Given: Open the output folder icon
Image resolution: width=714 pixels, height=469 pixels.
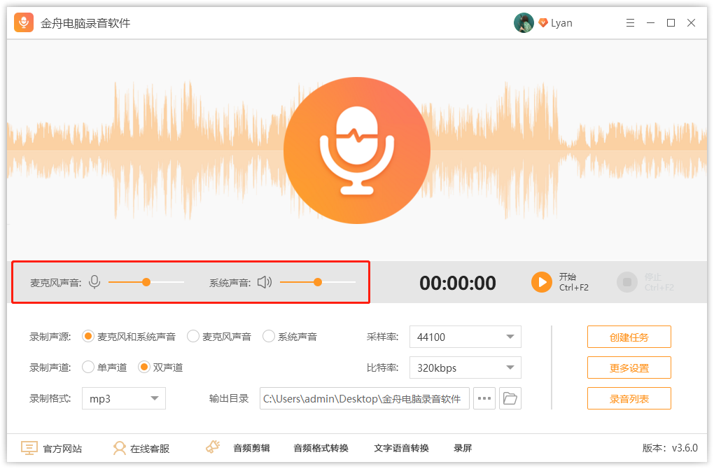Looking at the screenshot, I should [510, 398].
